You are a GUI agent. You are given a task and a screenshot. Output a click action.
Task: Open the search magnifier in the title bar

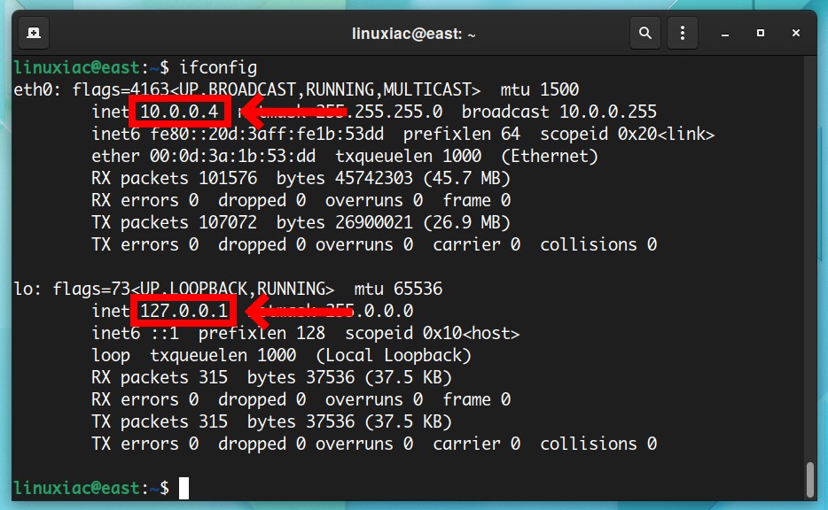tap(644, 33)
